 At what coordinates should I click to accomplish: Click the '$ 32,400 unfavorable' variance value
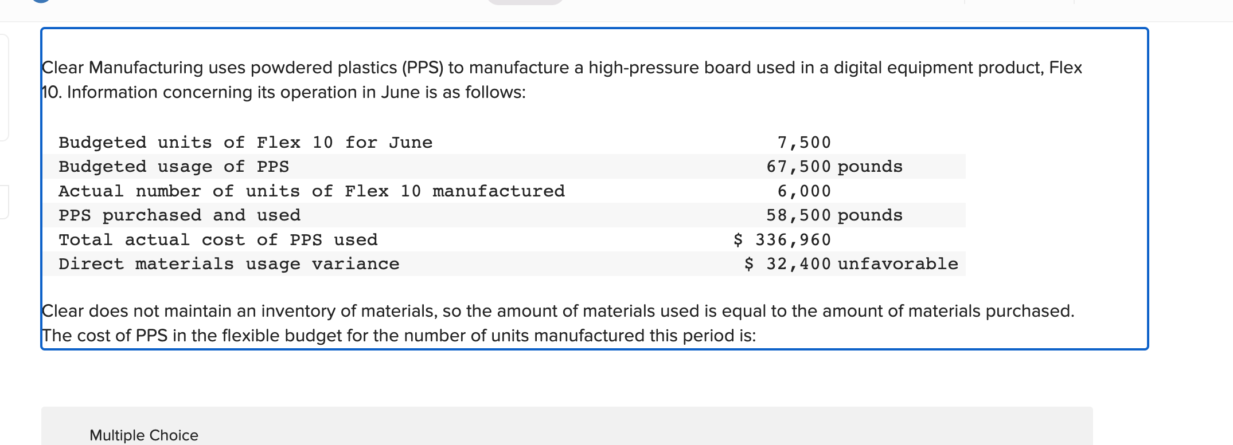(850, 263)
